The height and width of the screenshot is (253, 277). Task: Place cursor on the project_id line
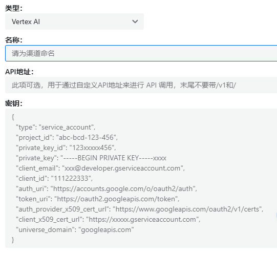67,137
